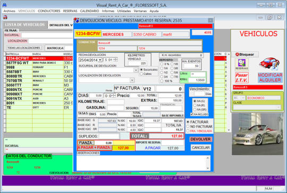287x193 pixels.
Task: Open the CLASE dropdown
Action: tap(279, 107)
